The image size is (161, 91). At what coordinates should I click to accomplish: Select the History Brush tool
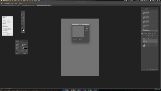point(24,19)
